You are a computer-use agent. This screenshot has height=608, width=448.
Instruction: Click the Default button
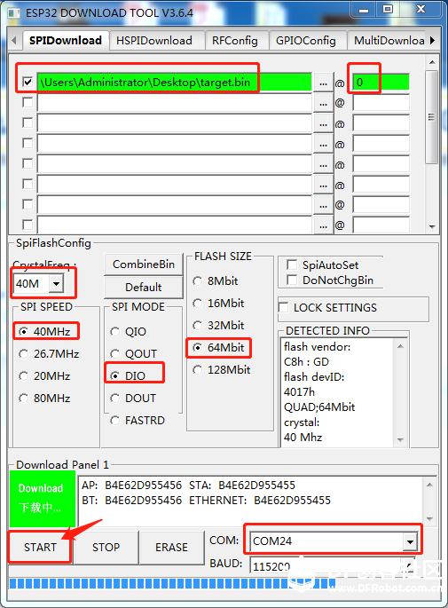(144, 288)
